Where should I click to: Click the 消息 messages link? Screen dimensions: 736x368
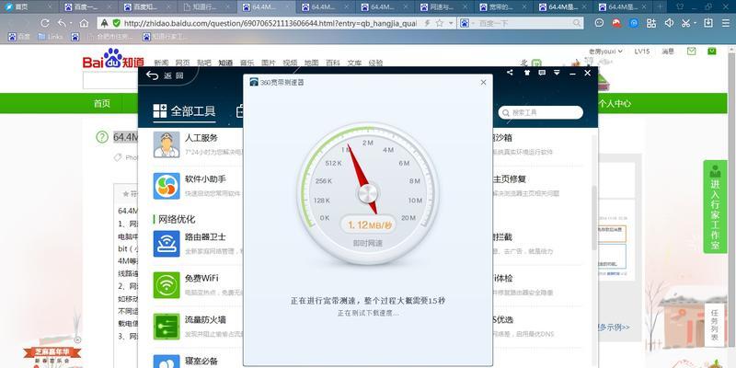(x=668, y=52)
